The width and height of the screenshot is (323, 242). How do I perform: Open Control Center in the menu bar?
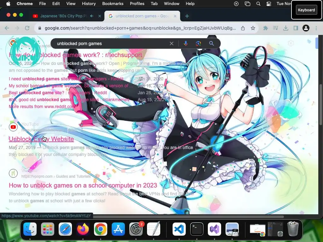269,4
